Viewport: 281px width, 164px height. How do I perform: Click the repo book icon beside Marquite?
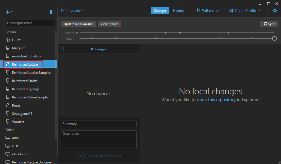click(x=8, y=48)
